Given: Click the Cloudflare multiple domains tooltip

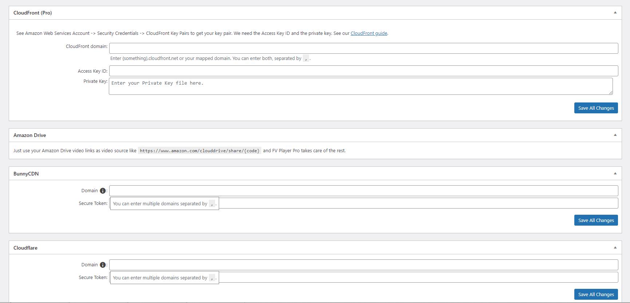Looking at the screenshot, I should 165,278.
